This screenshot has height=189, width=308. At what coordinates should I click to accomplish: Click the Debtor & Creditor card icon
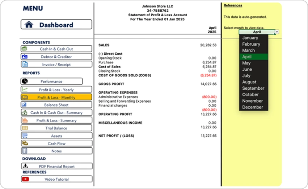[25, 57]
